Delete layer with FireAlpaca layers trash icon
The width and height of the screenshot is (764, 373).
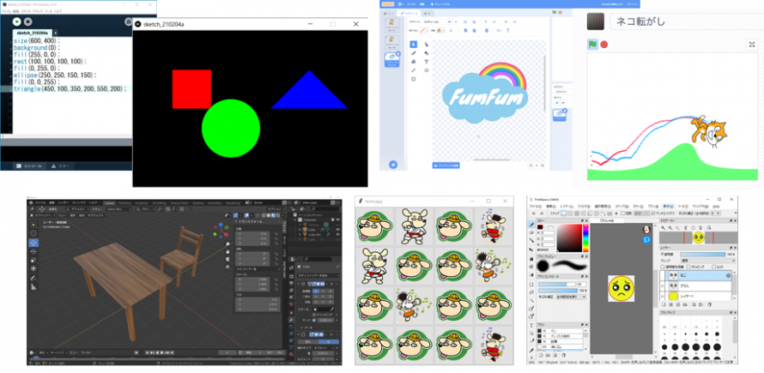pos(709,304)
